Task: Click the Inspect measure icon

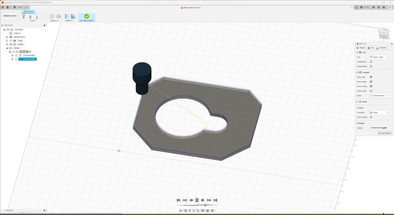Action: (x=67, y=16)
